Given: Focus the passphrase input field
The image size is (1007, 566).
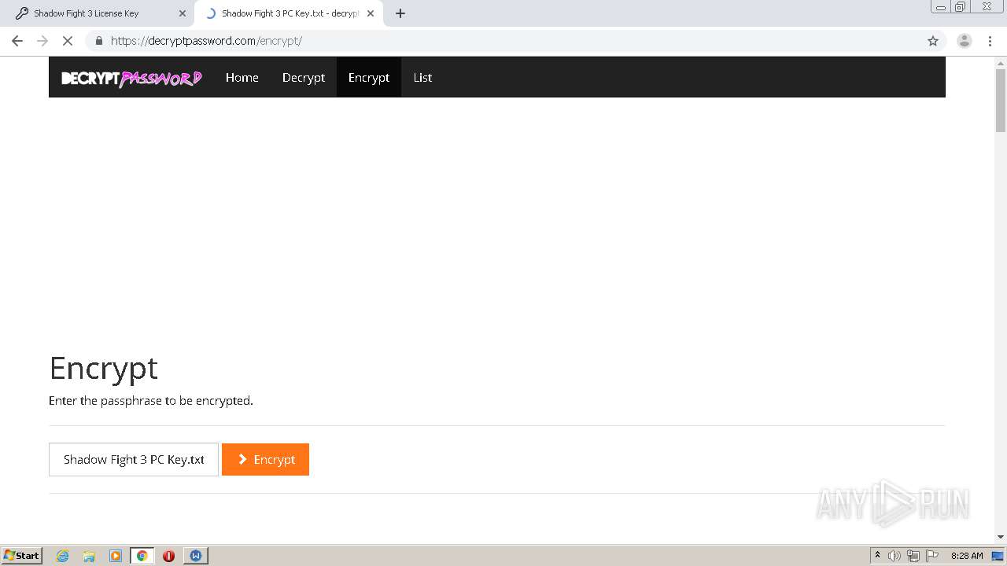Looking at the screenshot, I should [134, 459].
